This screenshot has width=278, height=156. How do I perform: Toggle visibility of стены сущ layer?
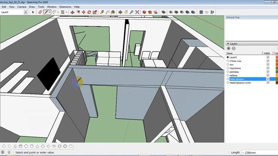point(268,61)
